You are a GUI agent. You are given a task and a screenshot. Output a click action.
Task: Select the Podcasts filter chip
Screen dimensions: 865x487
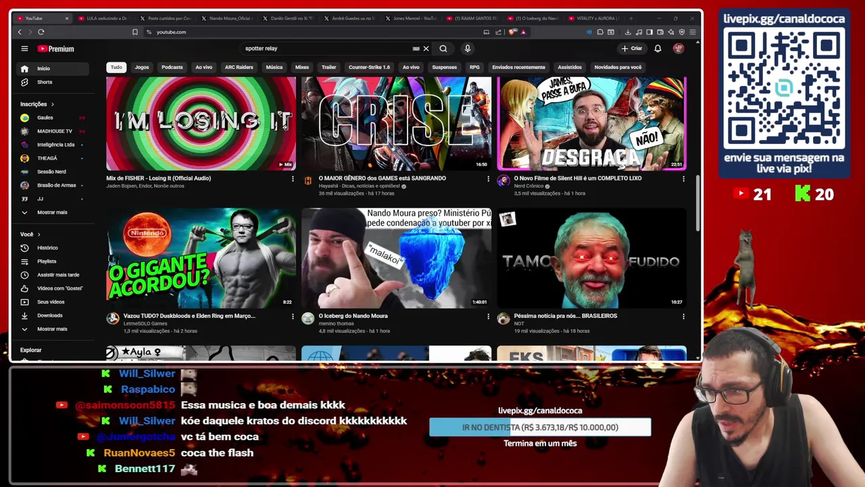point(172,67)
